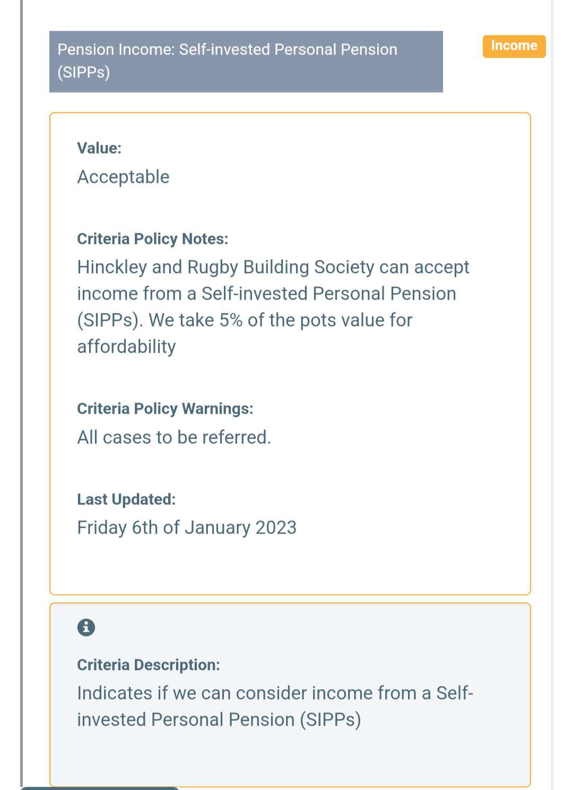The image size is (573, 790).
Task: Click the grey criteria description panel
Action: click(x=290, y=695)
